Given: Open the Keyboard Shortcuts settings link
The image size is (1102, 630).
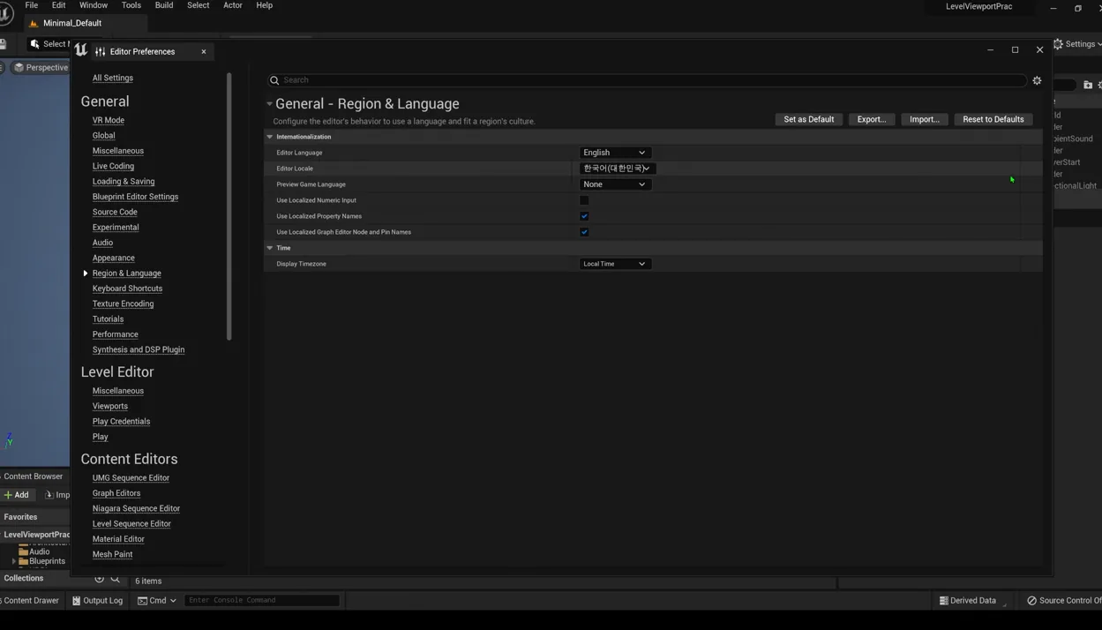Looking at the screenshot, I should (x=127, y=289).
